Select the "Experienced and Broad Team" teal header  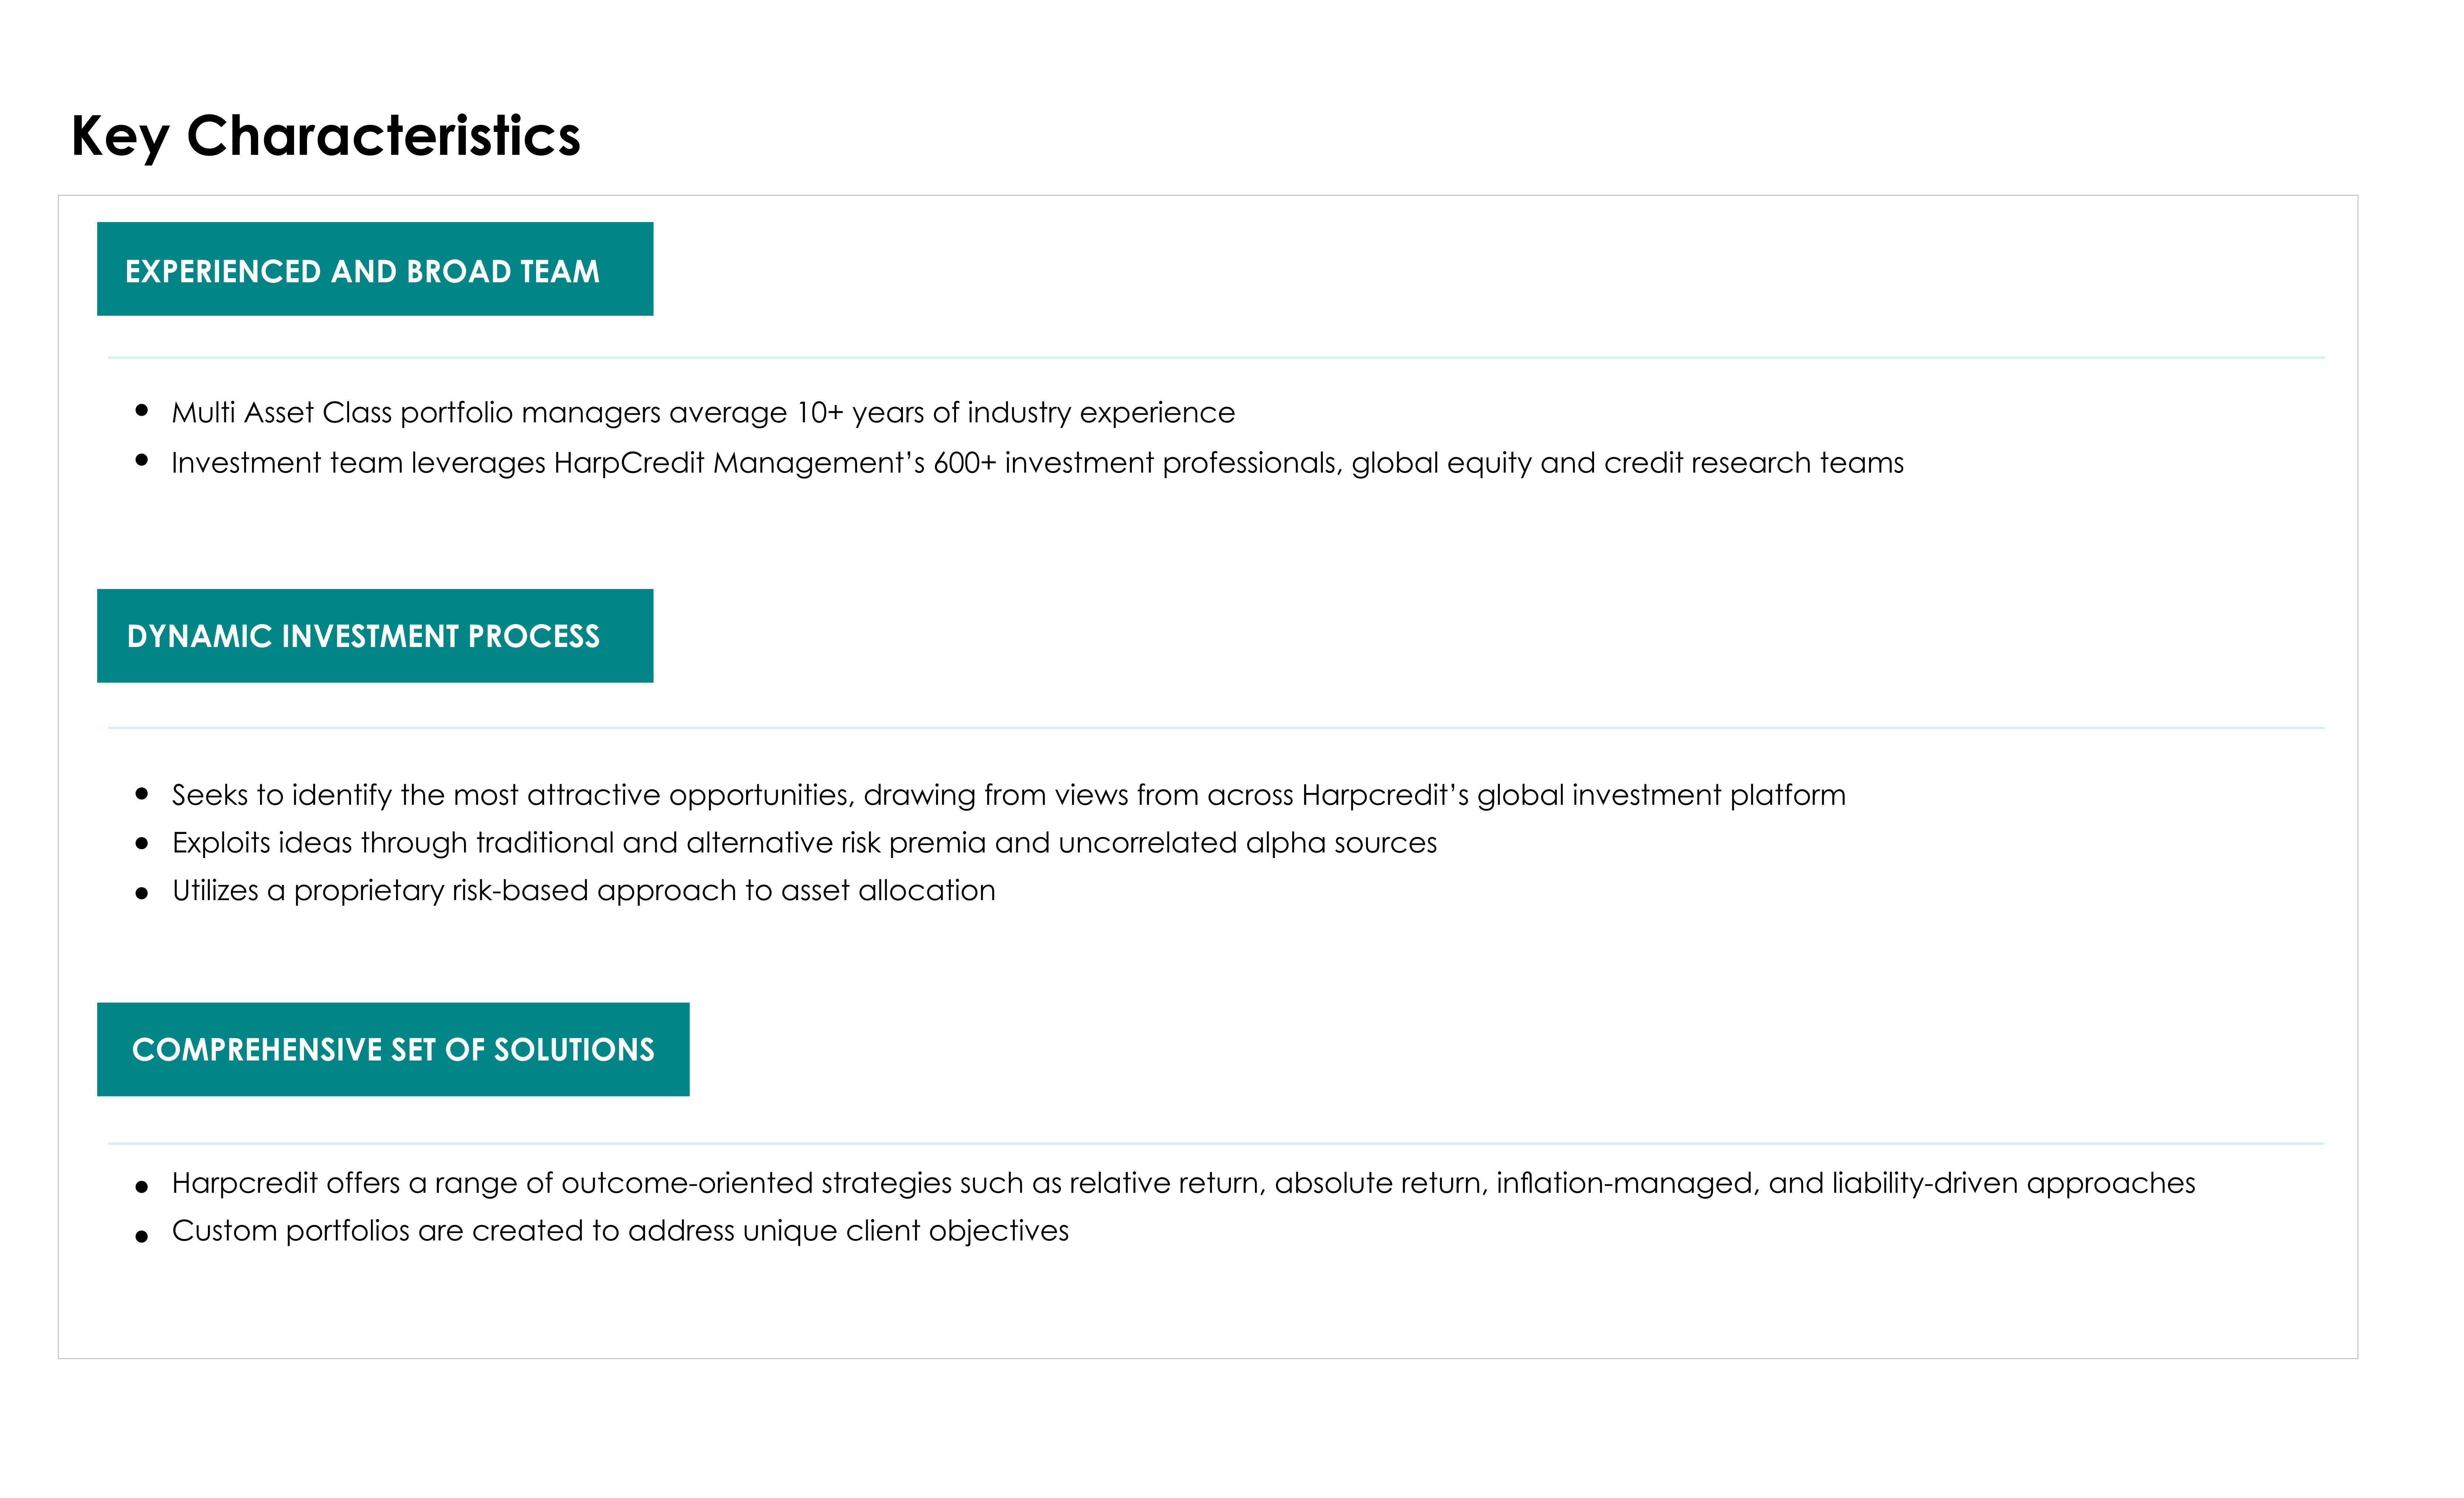[x=375, y=270]
